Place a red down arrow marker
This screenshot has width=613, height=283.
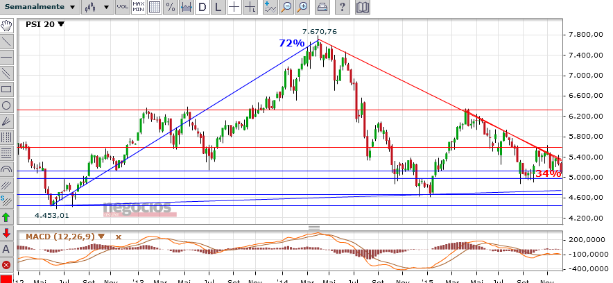point(6,233)
